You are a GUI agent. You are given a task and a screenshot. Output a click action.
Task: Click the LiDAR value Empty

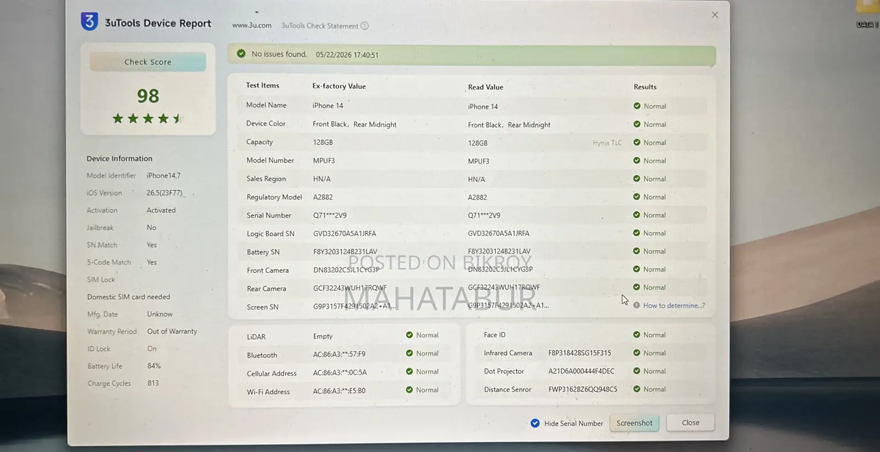point(323,336)
